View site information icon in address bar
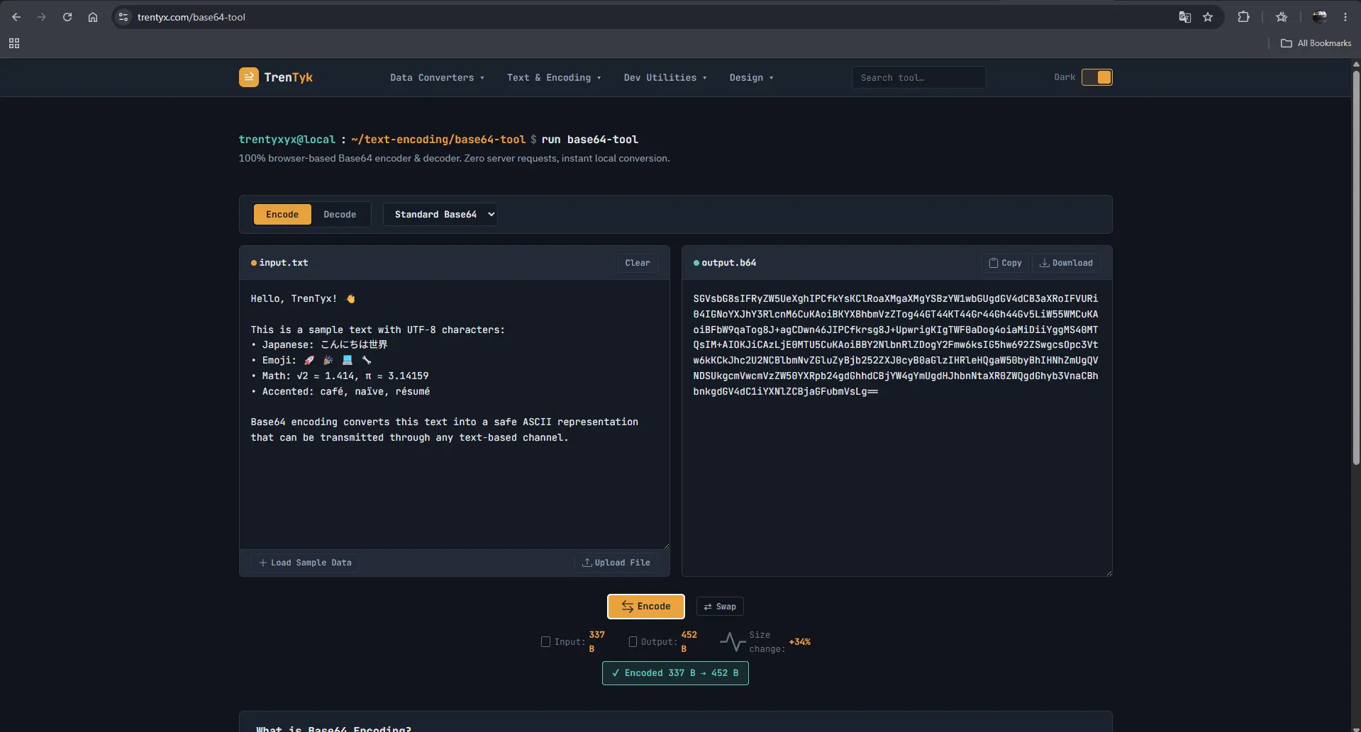 coord(123,17)
